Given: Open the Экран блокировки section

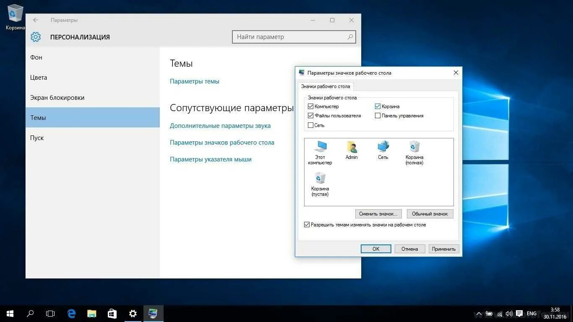Looking at the screenshot, I should tap(93, 97).
